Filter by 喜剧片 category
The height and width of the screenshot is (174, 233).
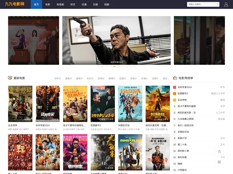pyautogui.click(x=69, y=78)
